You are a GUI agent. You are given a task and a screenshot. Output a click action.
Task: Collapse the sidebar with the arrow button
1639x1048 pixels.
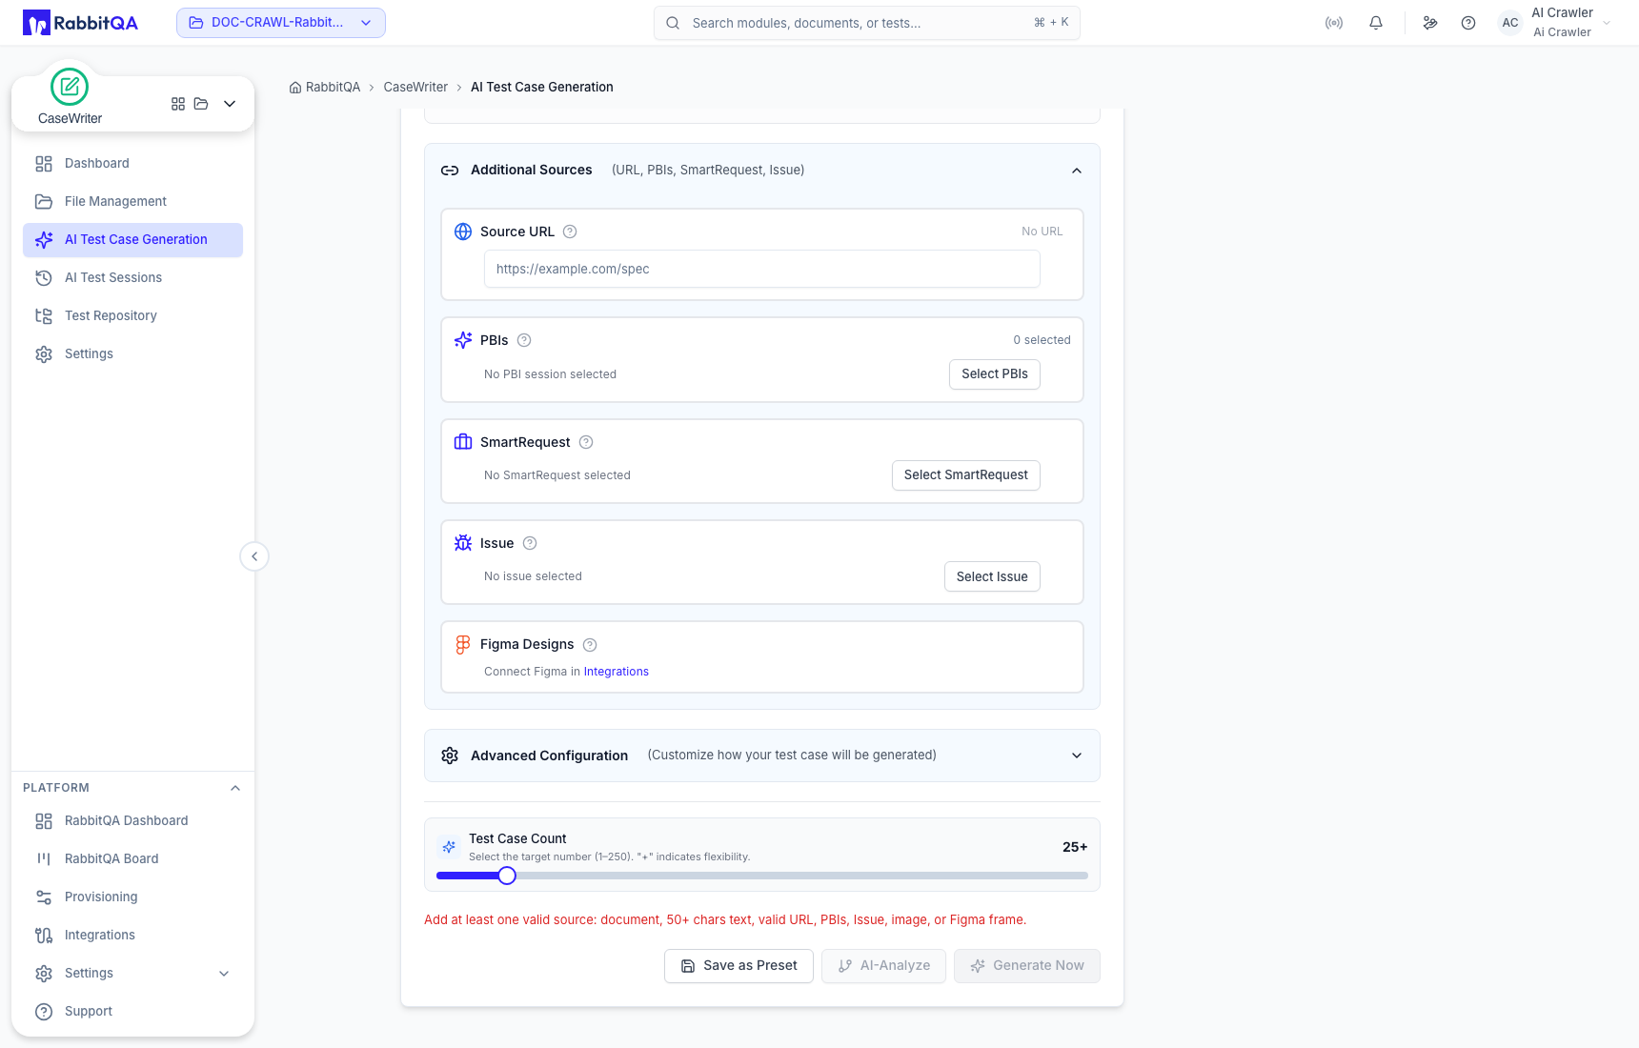[254, 556]
